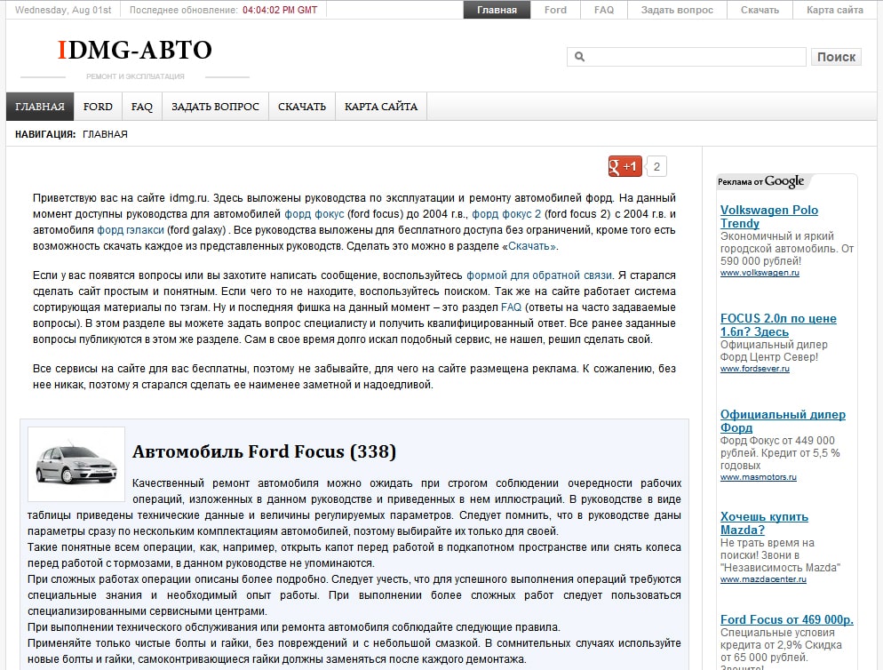Viewport: 883px width, 670px height.
Task: Follow the «Скачать» link in intro paragraph
Action: pyautogui.click(x=531, y=246)
